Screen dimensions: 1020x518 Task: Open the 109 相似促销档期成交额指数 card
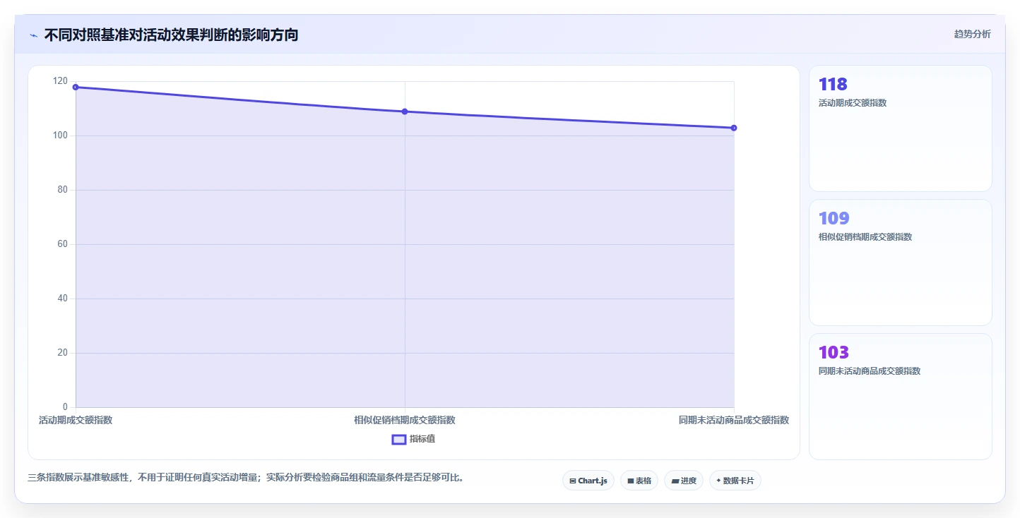coord(901,263)
